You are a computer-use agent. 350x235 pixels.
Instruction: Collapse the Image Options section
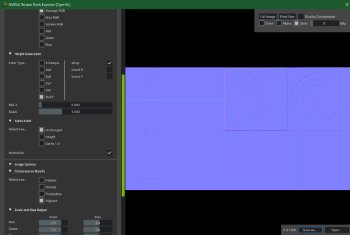point(10,164)
